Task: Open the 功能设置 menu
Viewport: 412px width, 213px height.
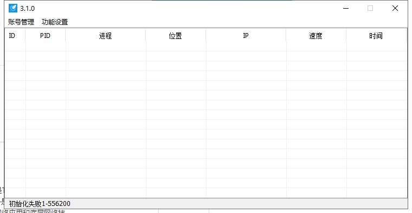Action: pyautogui.click(x=55, y=22)
